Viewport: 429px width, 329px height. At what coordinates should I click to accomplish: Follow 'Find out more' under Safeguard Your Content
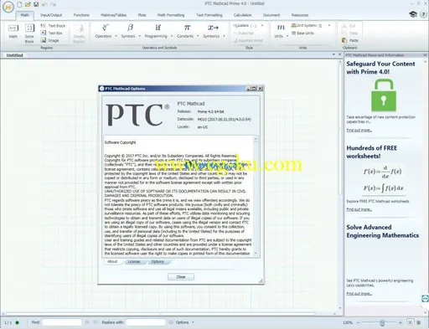pos(359,131)
